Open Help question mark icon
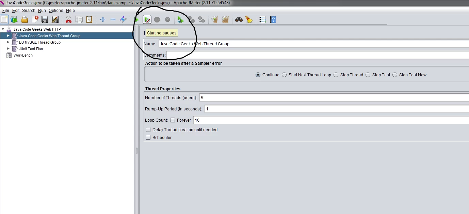469x214 pixels. 273,19
